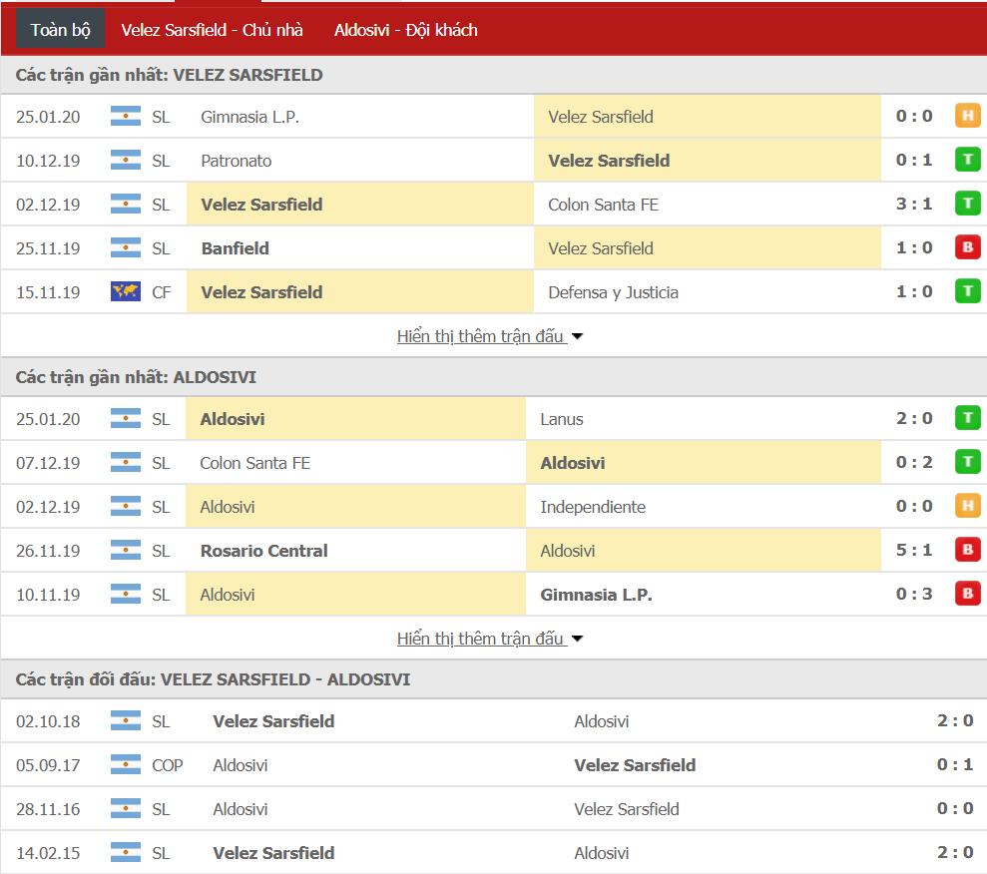The width and height of the screenshot is (987, 874).
Task: Click flag icon in Colon Santa FE 07.12.19 row
Action: point(126,463)
